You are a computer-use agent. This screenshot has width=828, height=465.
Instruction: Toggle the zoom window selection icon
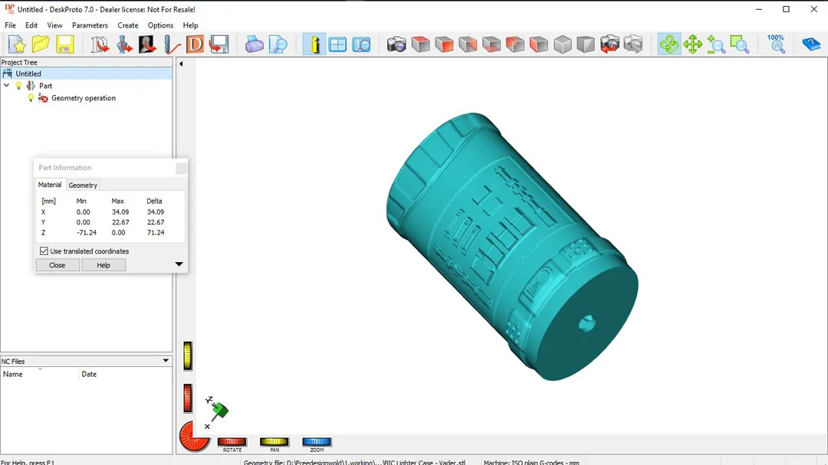point(740,44)
